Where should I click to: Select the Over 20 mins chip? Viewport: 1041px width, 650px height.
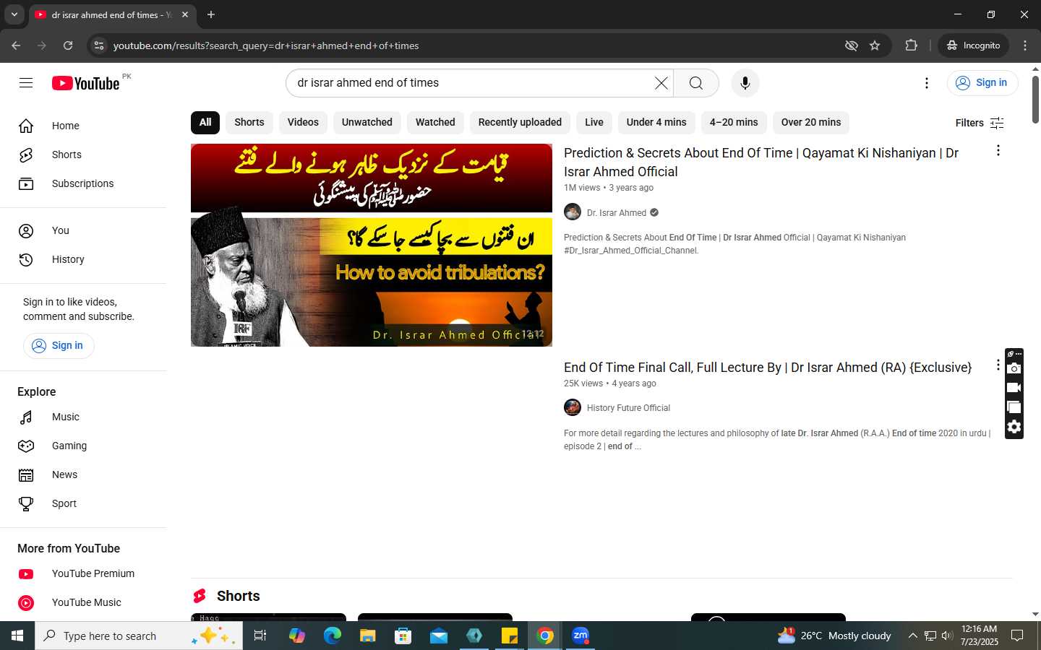pos(811,122)
